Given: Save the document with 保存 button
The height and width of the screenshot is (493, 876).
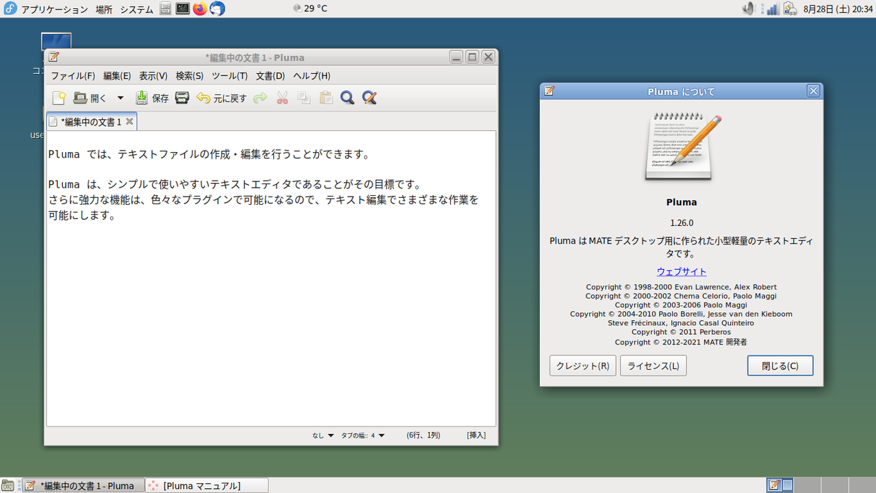Looking at the screenshot, I should point(151,98).
